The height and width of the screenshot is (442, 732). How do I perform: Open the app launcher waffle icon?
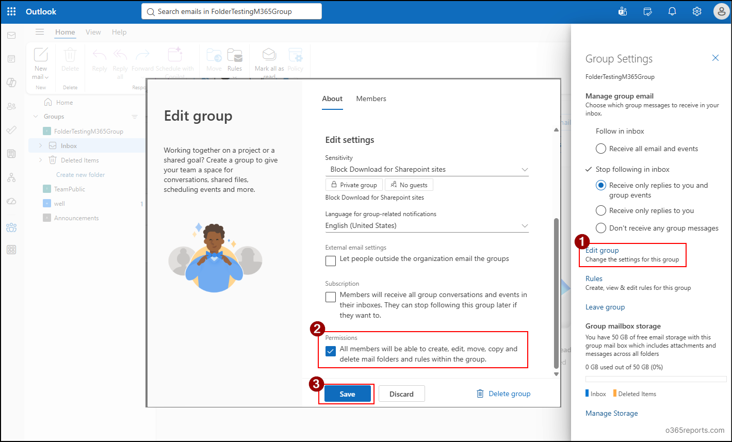[11, 11]
